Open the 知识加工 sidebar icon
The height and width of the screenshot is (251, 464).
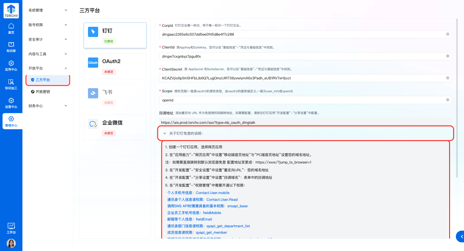11,84
